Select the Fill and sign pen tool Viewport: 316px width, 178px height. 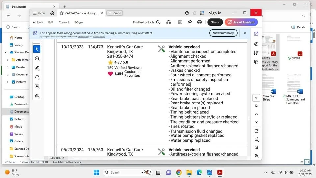[x=37, y=96]
